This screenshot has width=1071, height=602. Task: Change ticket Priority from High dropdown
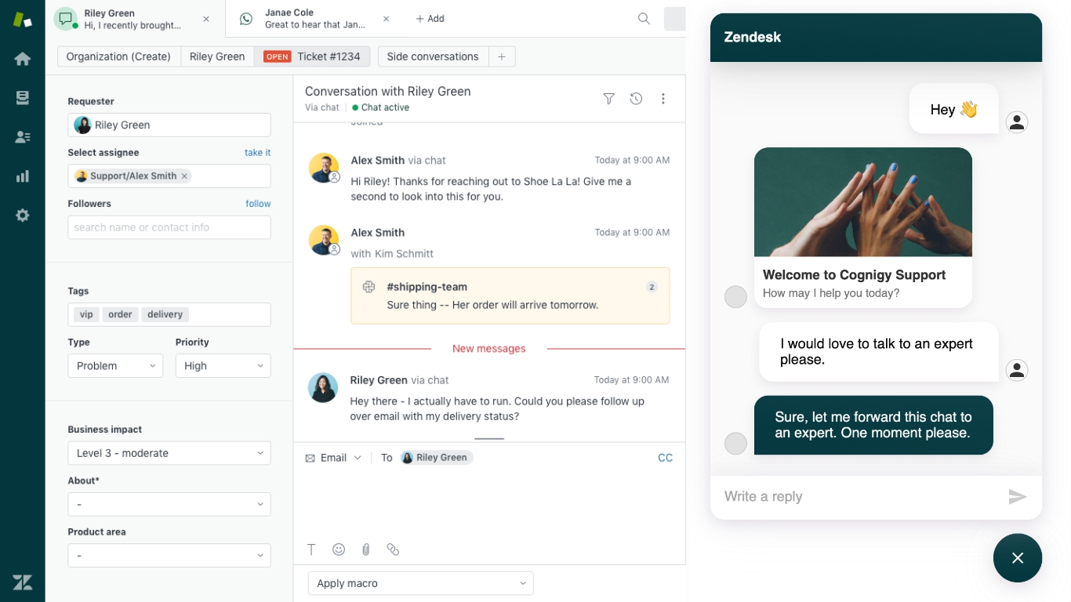click(223, 365)
